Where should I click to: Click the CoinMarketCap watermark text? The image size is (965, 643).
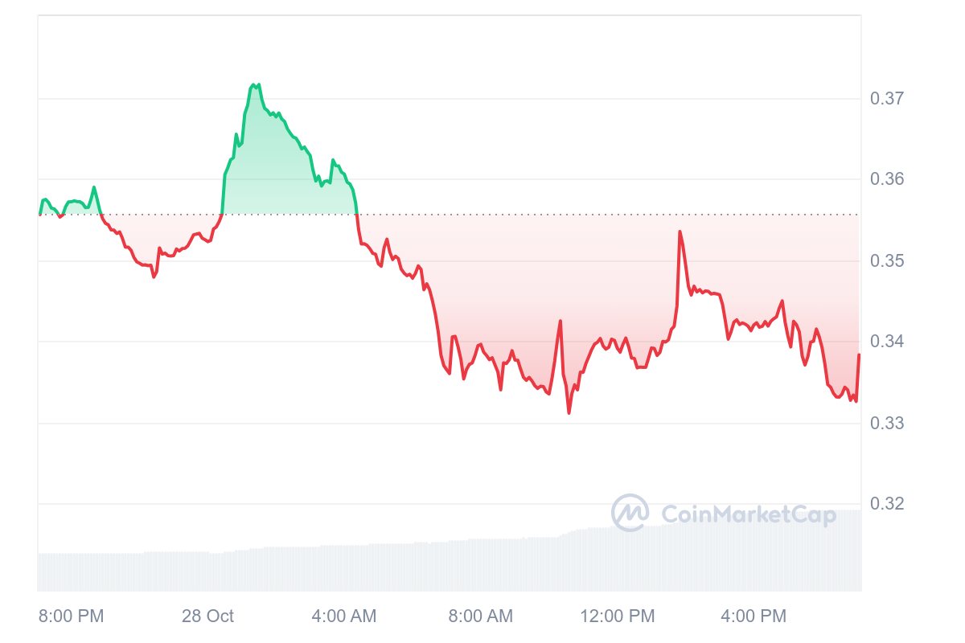[x=748, y=514]
